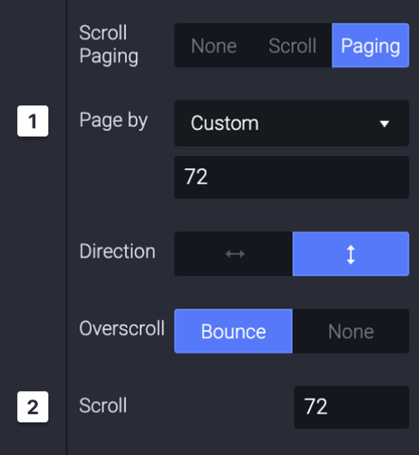Click the Scroll Paging label
The height and width of the screenshot is (455, 419).
[x=108, y=44]
